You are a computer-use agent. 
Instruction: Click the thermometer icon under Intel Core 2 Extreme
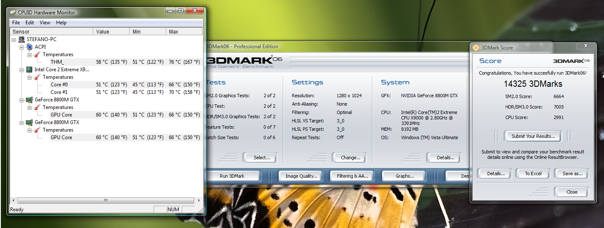pos(37,77)
